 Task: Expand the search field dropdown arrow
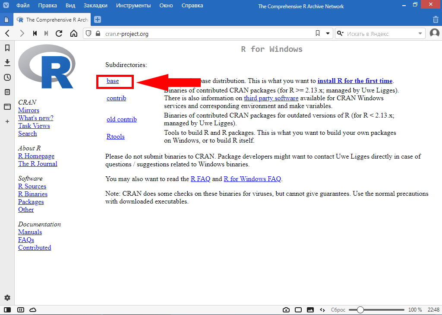tap(420, 34)
